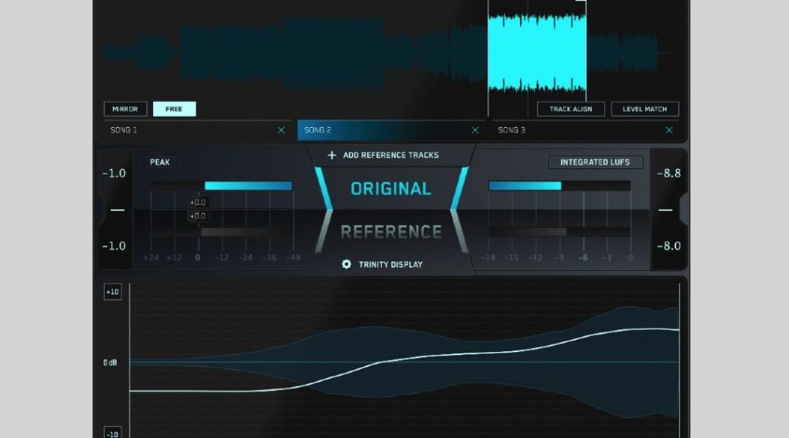Toggle Free mode button
789x438 pixels.
[x=174, y=109]
